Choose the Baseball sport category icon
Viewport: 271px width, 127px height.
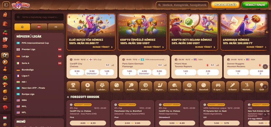204,87
